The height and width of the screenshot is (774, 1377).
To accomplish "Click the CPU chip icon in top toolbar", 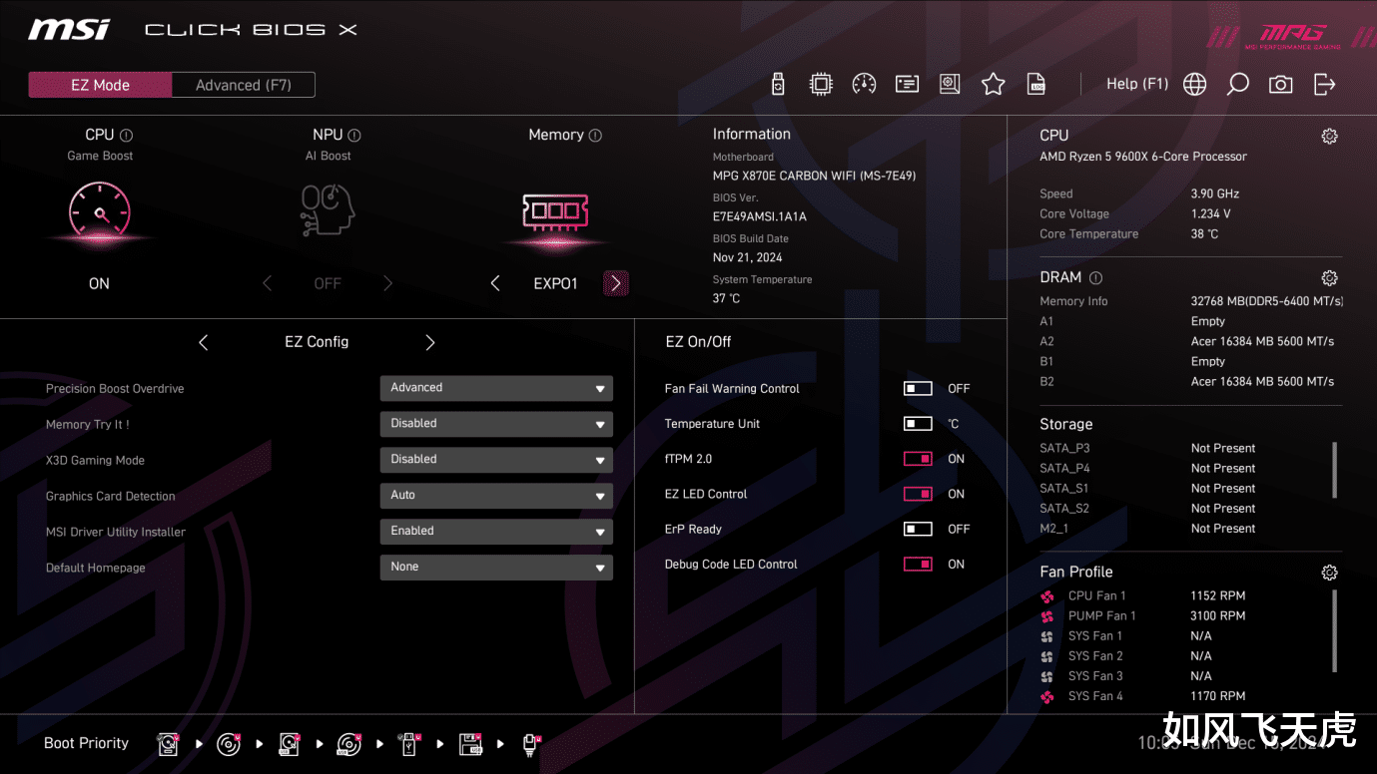I will (821, 85).
